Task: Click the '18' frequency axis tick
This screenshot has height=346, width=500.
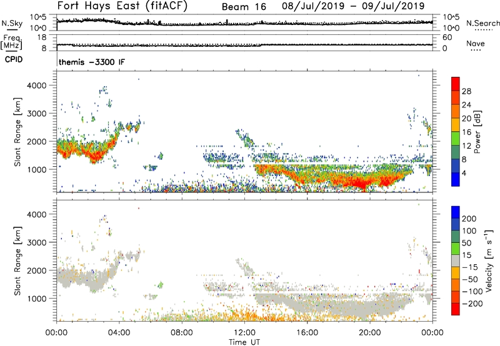Action: pos(42,37)
